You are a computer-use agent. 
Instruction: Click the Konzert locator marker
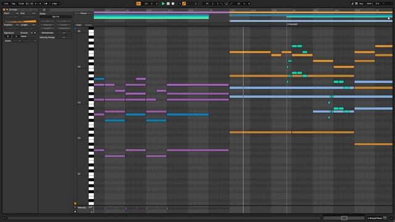pyautogui.click(x=293, y=24)
